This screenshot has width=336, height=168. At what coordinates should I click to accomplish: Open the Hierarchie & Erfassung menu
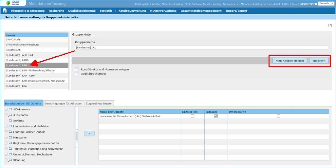pyautogui.click(x=28, y=11)
